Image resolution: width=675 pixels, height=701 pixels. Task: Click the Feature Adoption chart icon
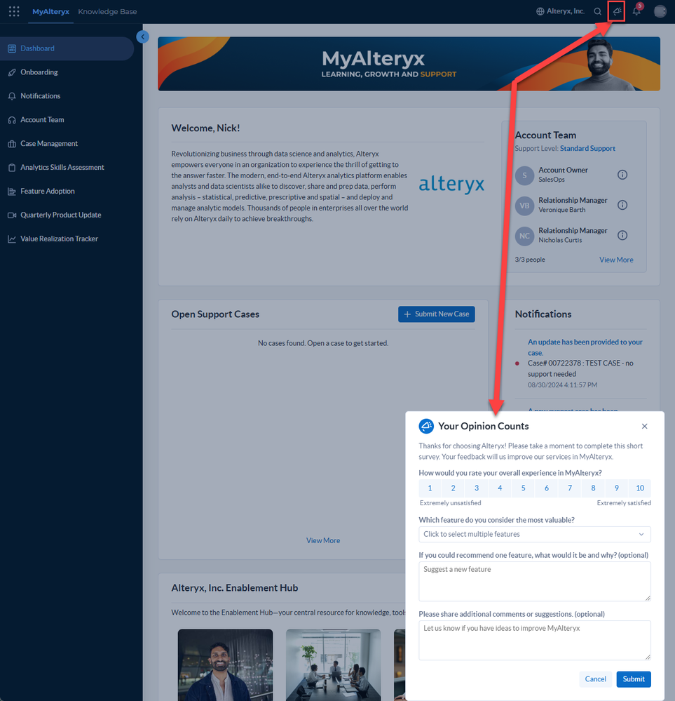pos(12,192)
